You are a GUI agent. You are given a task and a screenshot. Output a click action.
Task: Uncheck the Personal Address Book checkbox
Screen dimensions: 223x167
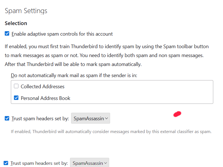pyautogui.click(x=16, y=98)
